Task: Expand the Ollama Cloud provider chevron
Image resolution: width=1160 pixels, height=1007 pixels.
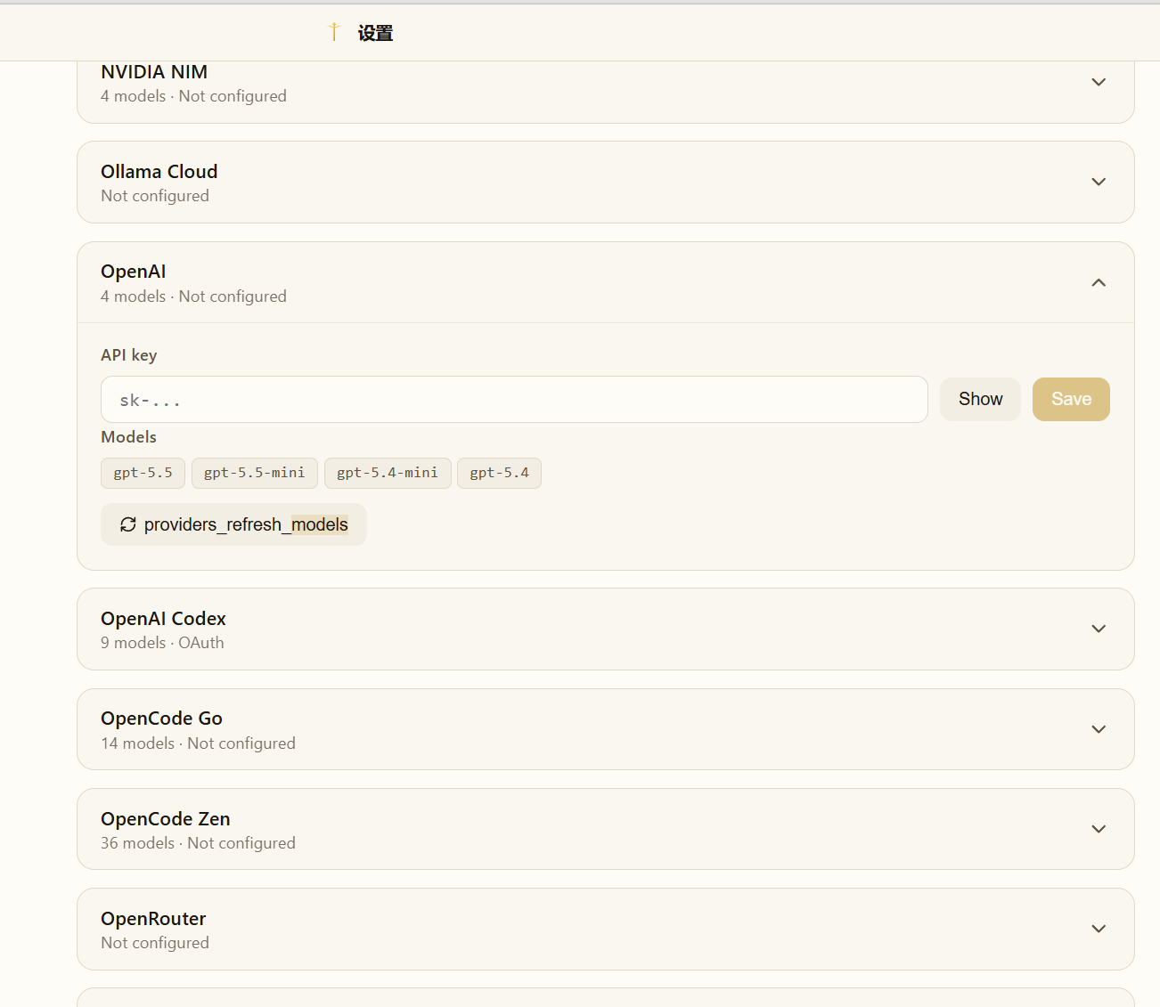Action: click(1099, 182)
